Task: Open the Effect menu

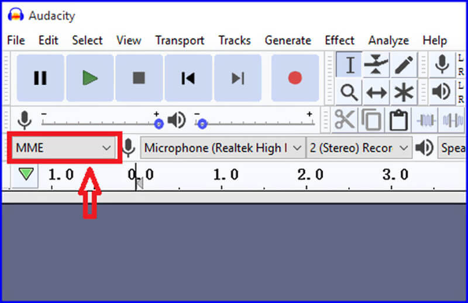Action: (339, 40)
